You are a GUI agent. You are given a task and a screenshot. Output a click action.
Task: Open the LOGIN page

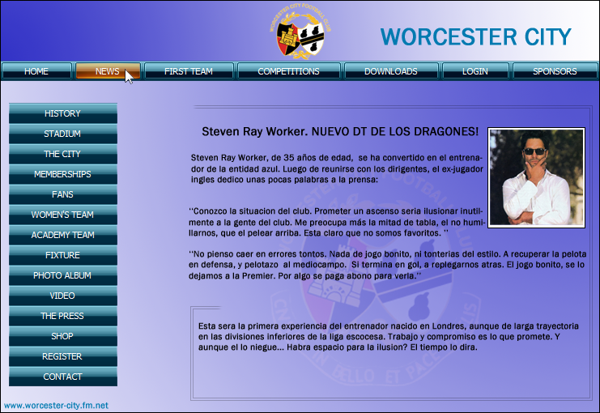click(x=474, y=71)
